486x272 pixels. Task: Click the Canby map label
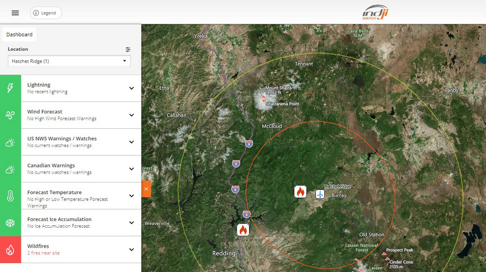(451, 91)
